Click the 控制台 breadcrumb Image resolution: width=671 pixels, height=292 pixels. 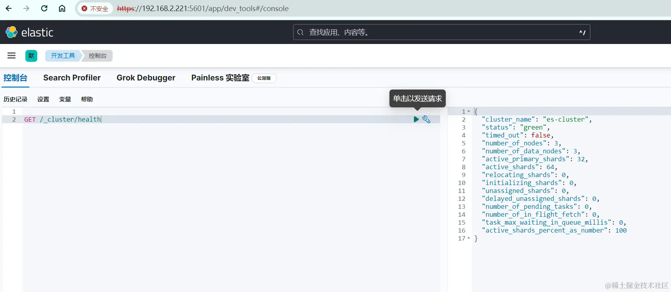coord(98,55)
